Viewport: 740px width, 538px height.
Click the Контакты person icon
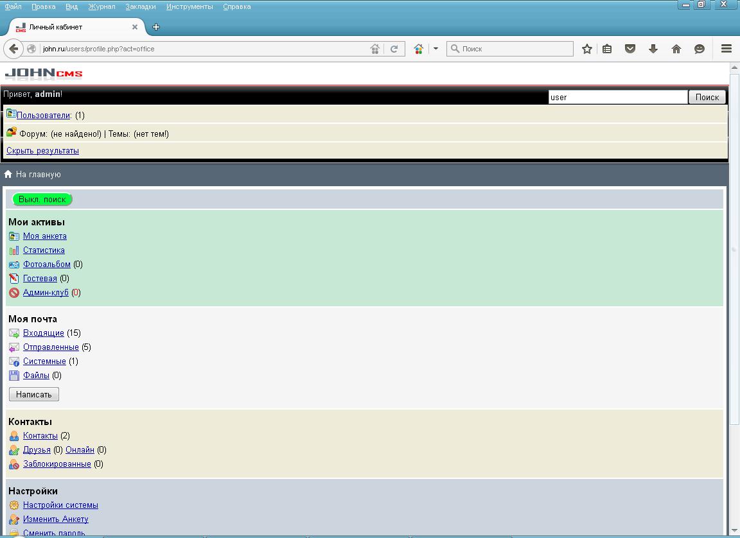(14, 436)
